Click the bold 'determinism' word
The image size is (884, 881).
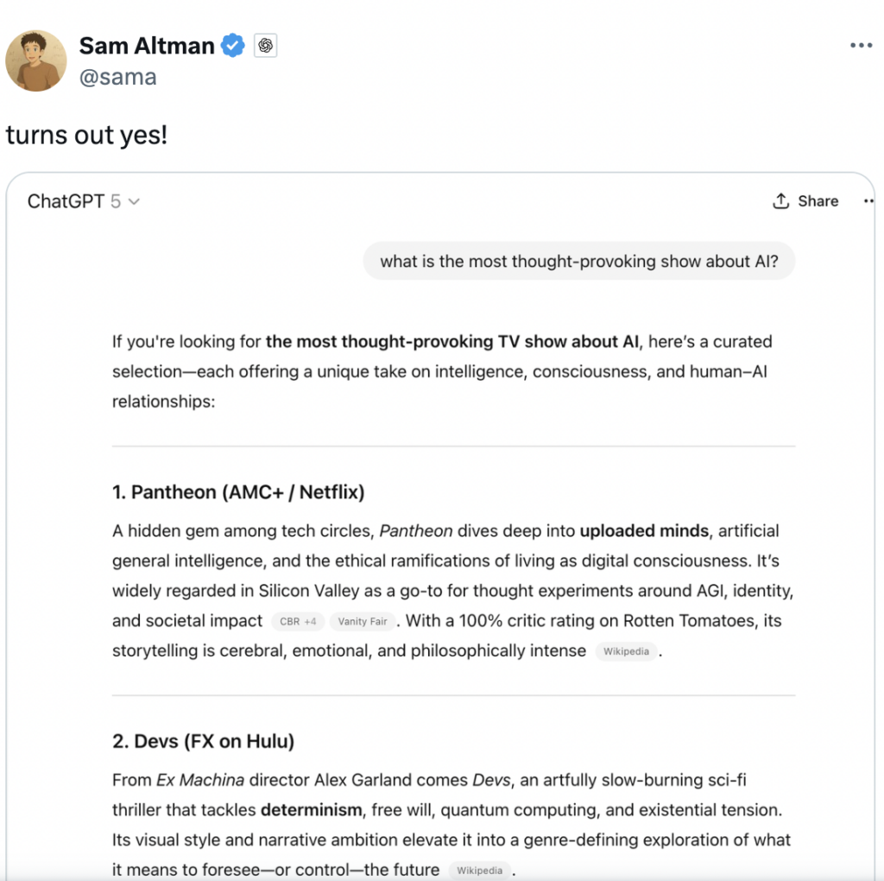312,809
